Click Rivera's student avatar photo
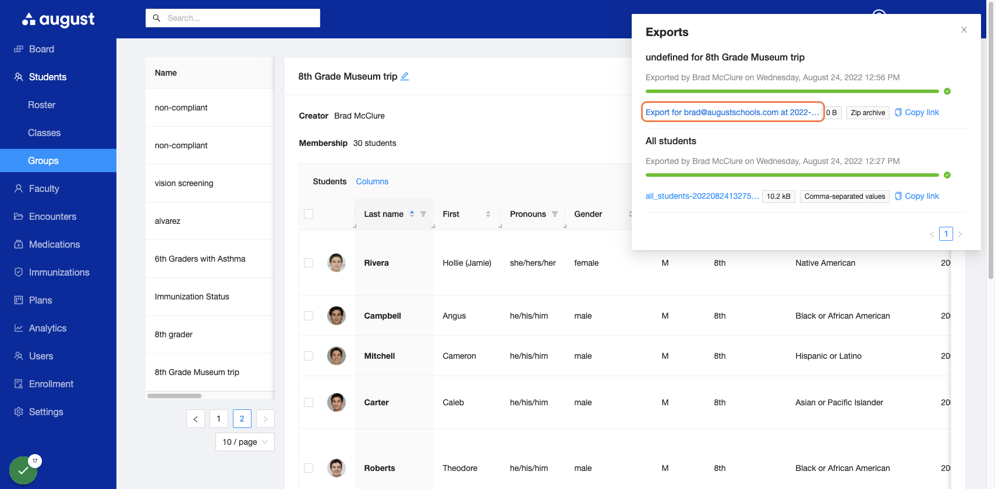The width and height of the screenshot is (995, 489). (x=337, y=263)
